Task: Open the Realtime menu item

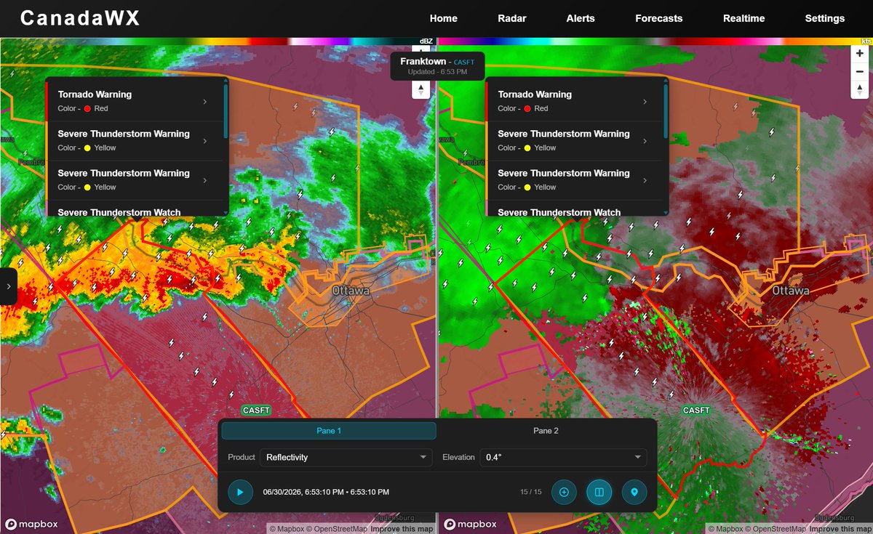Action: click(x=744, y=18)
